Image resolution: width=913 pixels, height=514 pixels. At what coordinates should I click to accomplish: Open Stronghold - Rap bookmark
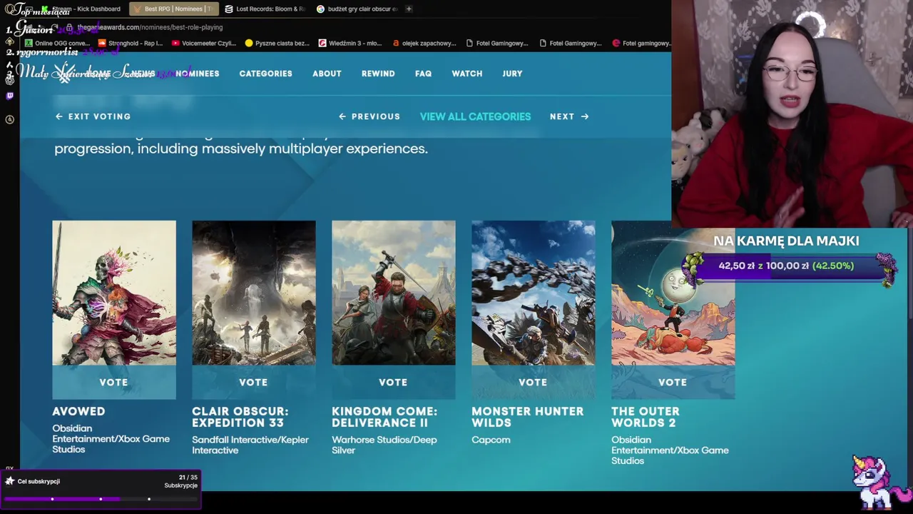pyautogui.click(x=131, y=43)
